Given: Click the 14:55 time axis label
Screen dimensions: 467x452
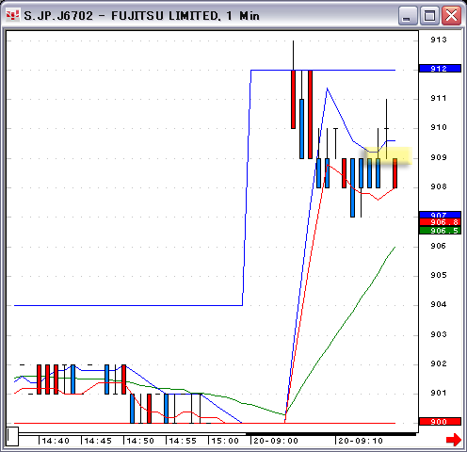Looking at the screenshot, I should click(183, 441).
